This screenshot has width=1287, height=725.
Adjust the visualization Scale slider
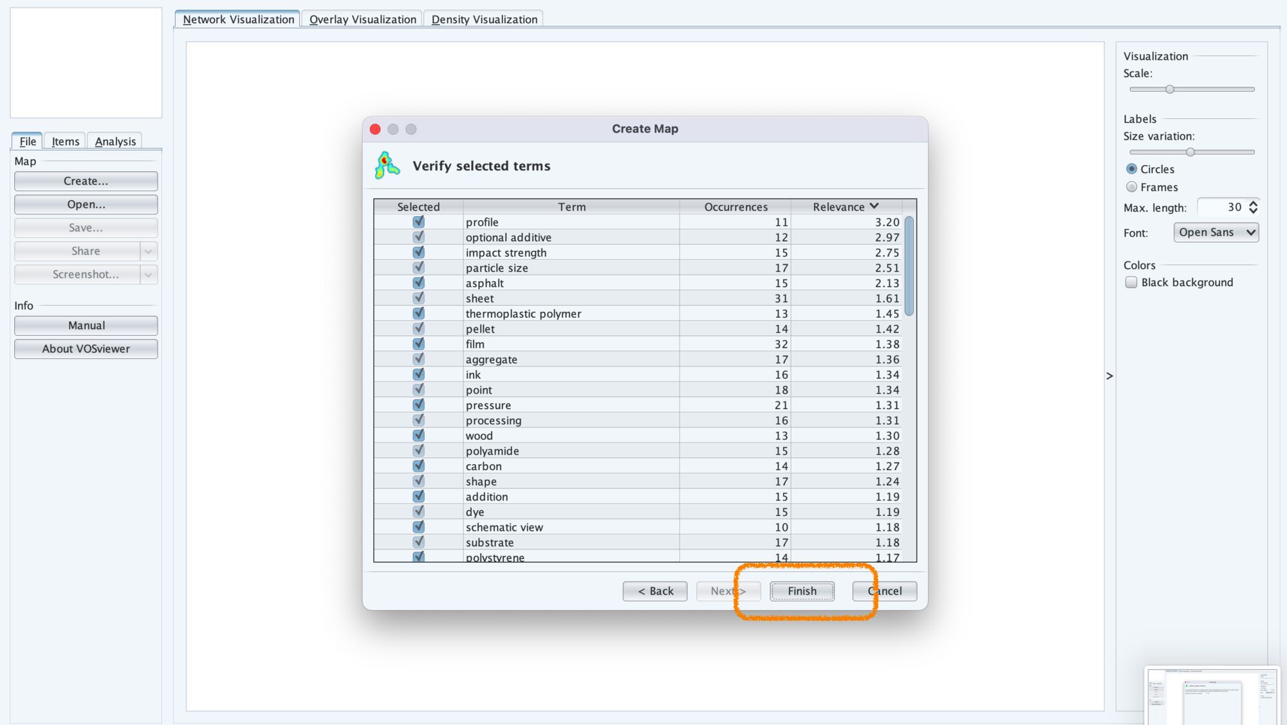(x=1169, y=89)
